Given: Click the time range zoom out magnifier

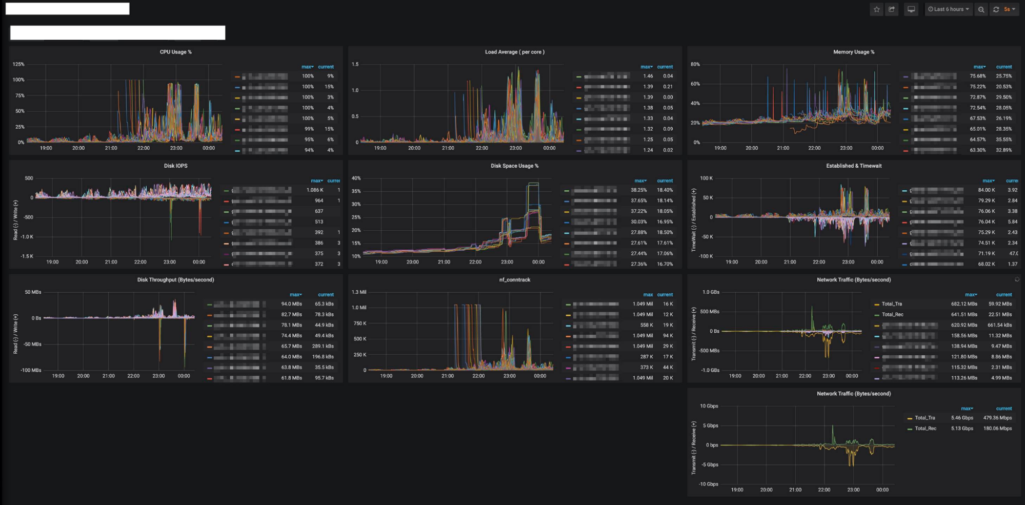Looking at the screenshot, I should [x=981, y=9].
